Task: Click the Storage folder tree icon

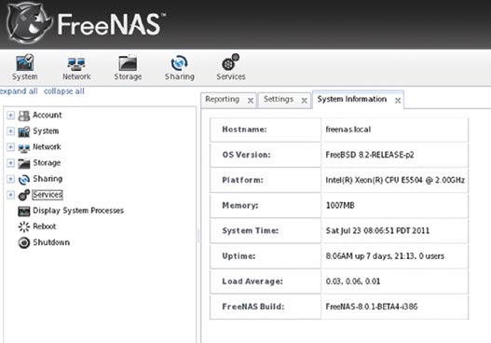Action: point(24,163)
